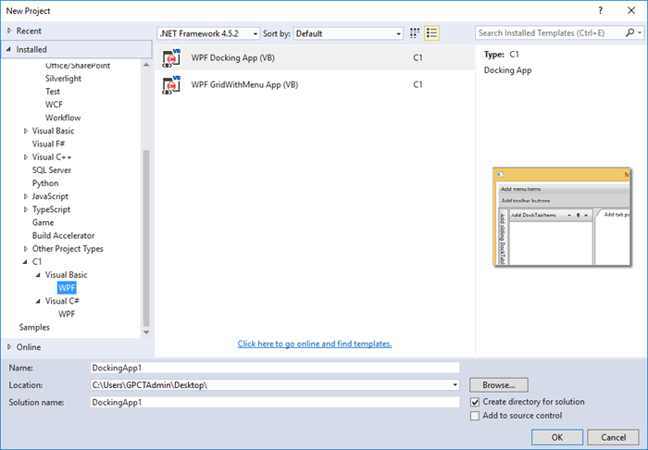648x450 pixels.
Task: Click the tree scrollbar up arrow
Action: tap(146, 65)
